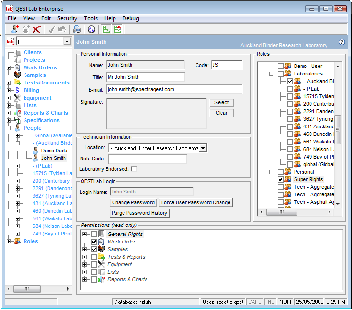Uncheck the Super Rights role checkbox

pos(281,179)
